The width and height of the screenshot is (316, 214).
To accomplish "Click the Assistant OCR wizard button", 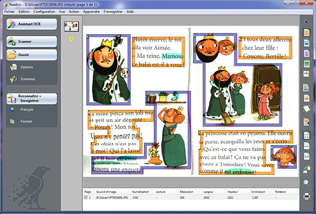I will [x=32, y=24].
